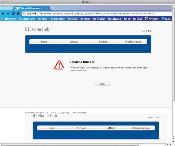Open a new browser tab

53,8
